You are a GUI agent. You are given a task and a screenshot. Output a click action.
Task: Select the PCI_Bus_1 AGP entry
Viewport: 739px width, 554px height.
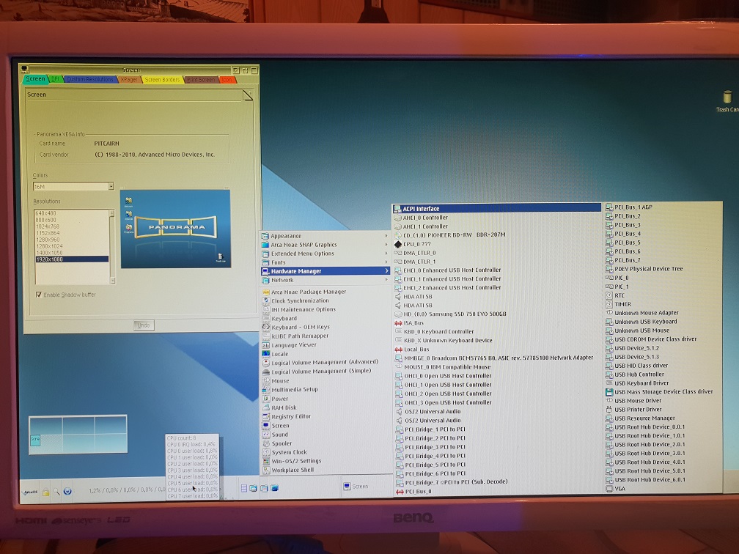coord(663,207)
